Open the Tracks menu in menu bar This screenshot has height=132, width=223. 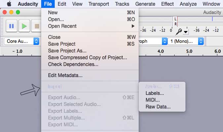click(x=122, y=4)
